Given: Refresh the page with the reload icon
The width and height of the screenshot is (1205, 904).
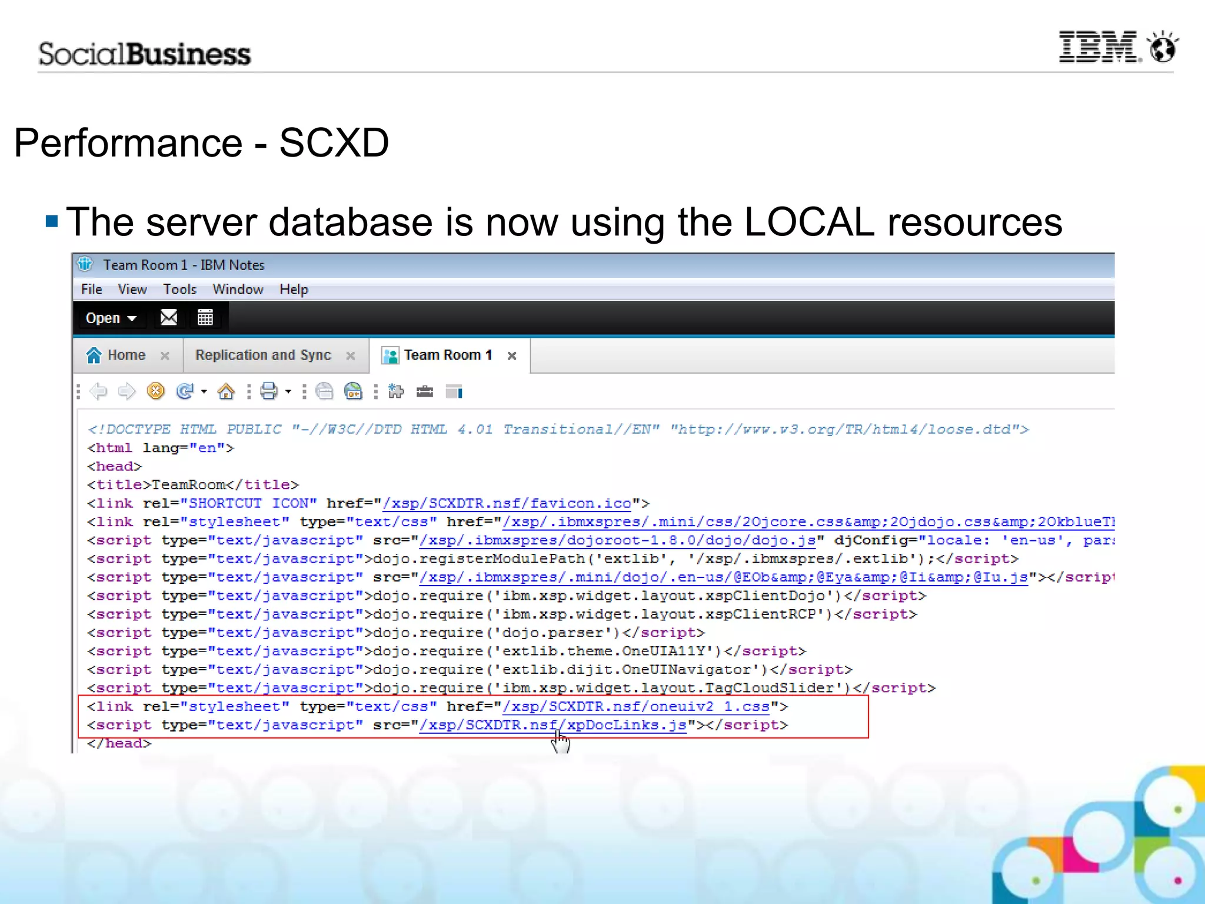Looking at the screenshot, I should click(x=185, y=391).
